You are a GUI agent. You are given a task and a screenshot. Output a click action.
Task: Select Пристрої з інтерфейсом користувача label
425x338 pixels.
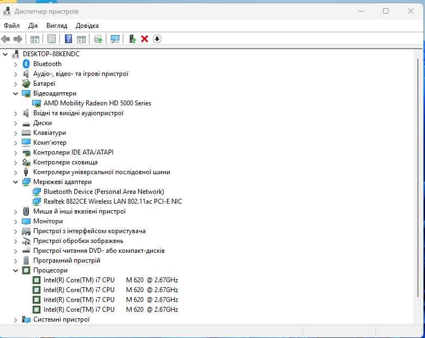[89, 231]
